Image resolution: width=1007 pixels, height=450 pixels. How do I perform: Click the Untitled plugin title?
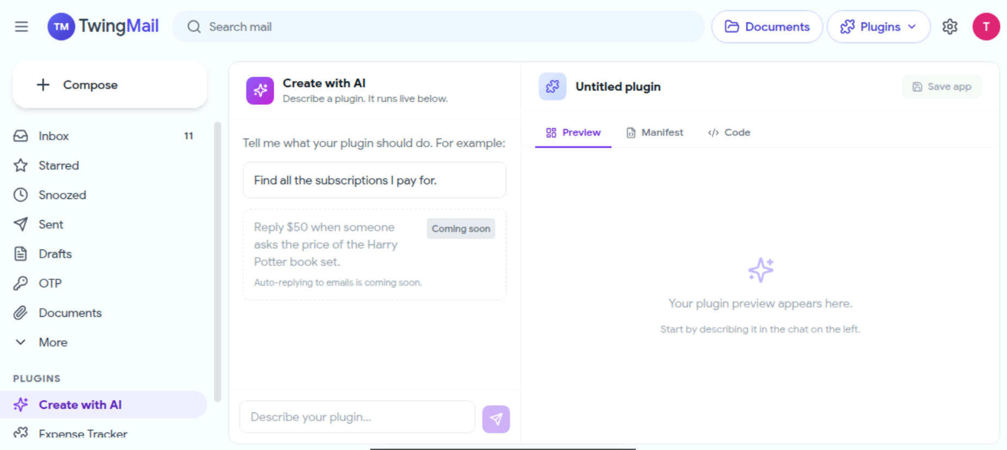(x=618, y=86)
